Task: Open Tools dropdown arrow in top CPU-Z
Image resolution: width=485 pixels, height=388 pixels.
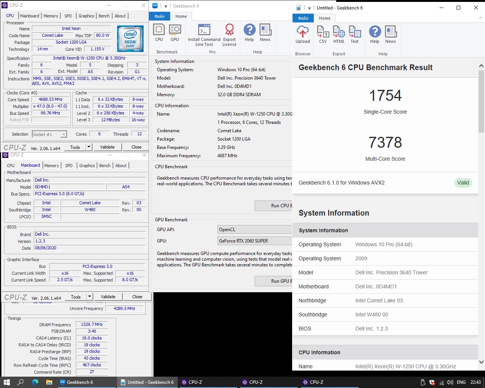Action: 89,147
